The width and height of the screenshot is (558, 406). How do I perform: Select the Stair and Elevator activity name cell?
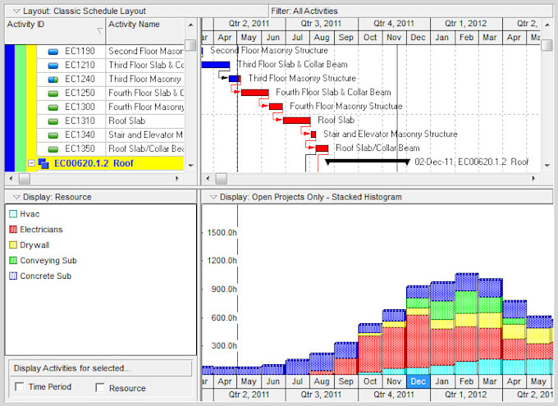click(x=145, y=135)
